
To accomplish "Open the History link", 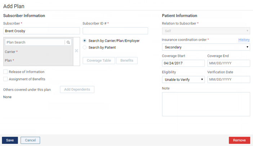I will [x=244, y=40].
